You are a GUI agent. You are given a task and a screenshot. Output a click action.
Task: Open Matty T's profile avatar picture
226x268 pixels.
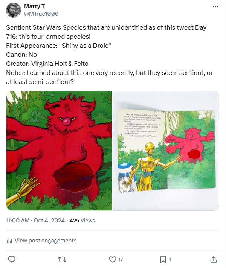14,10
